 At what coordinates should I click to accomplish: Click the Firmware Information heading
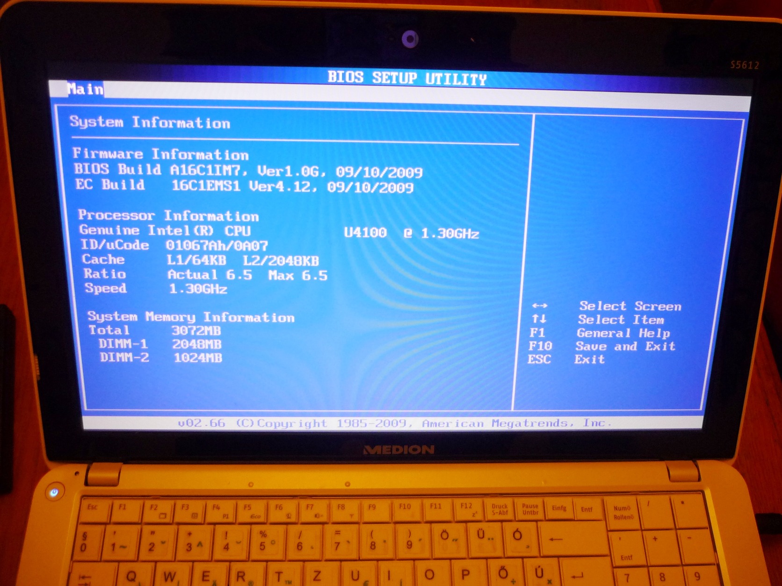tap(161, 154)
